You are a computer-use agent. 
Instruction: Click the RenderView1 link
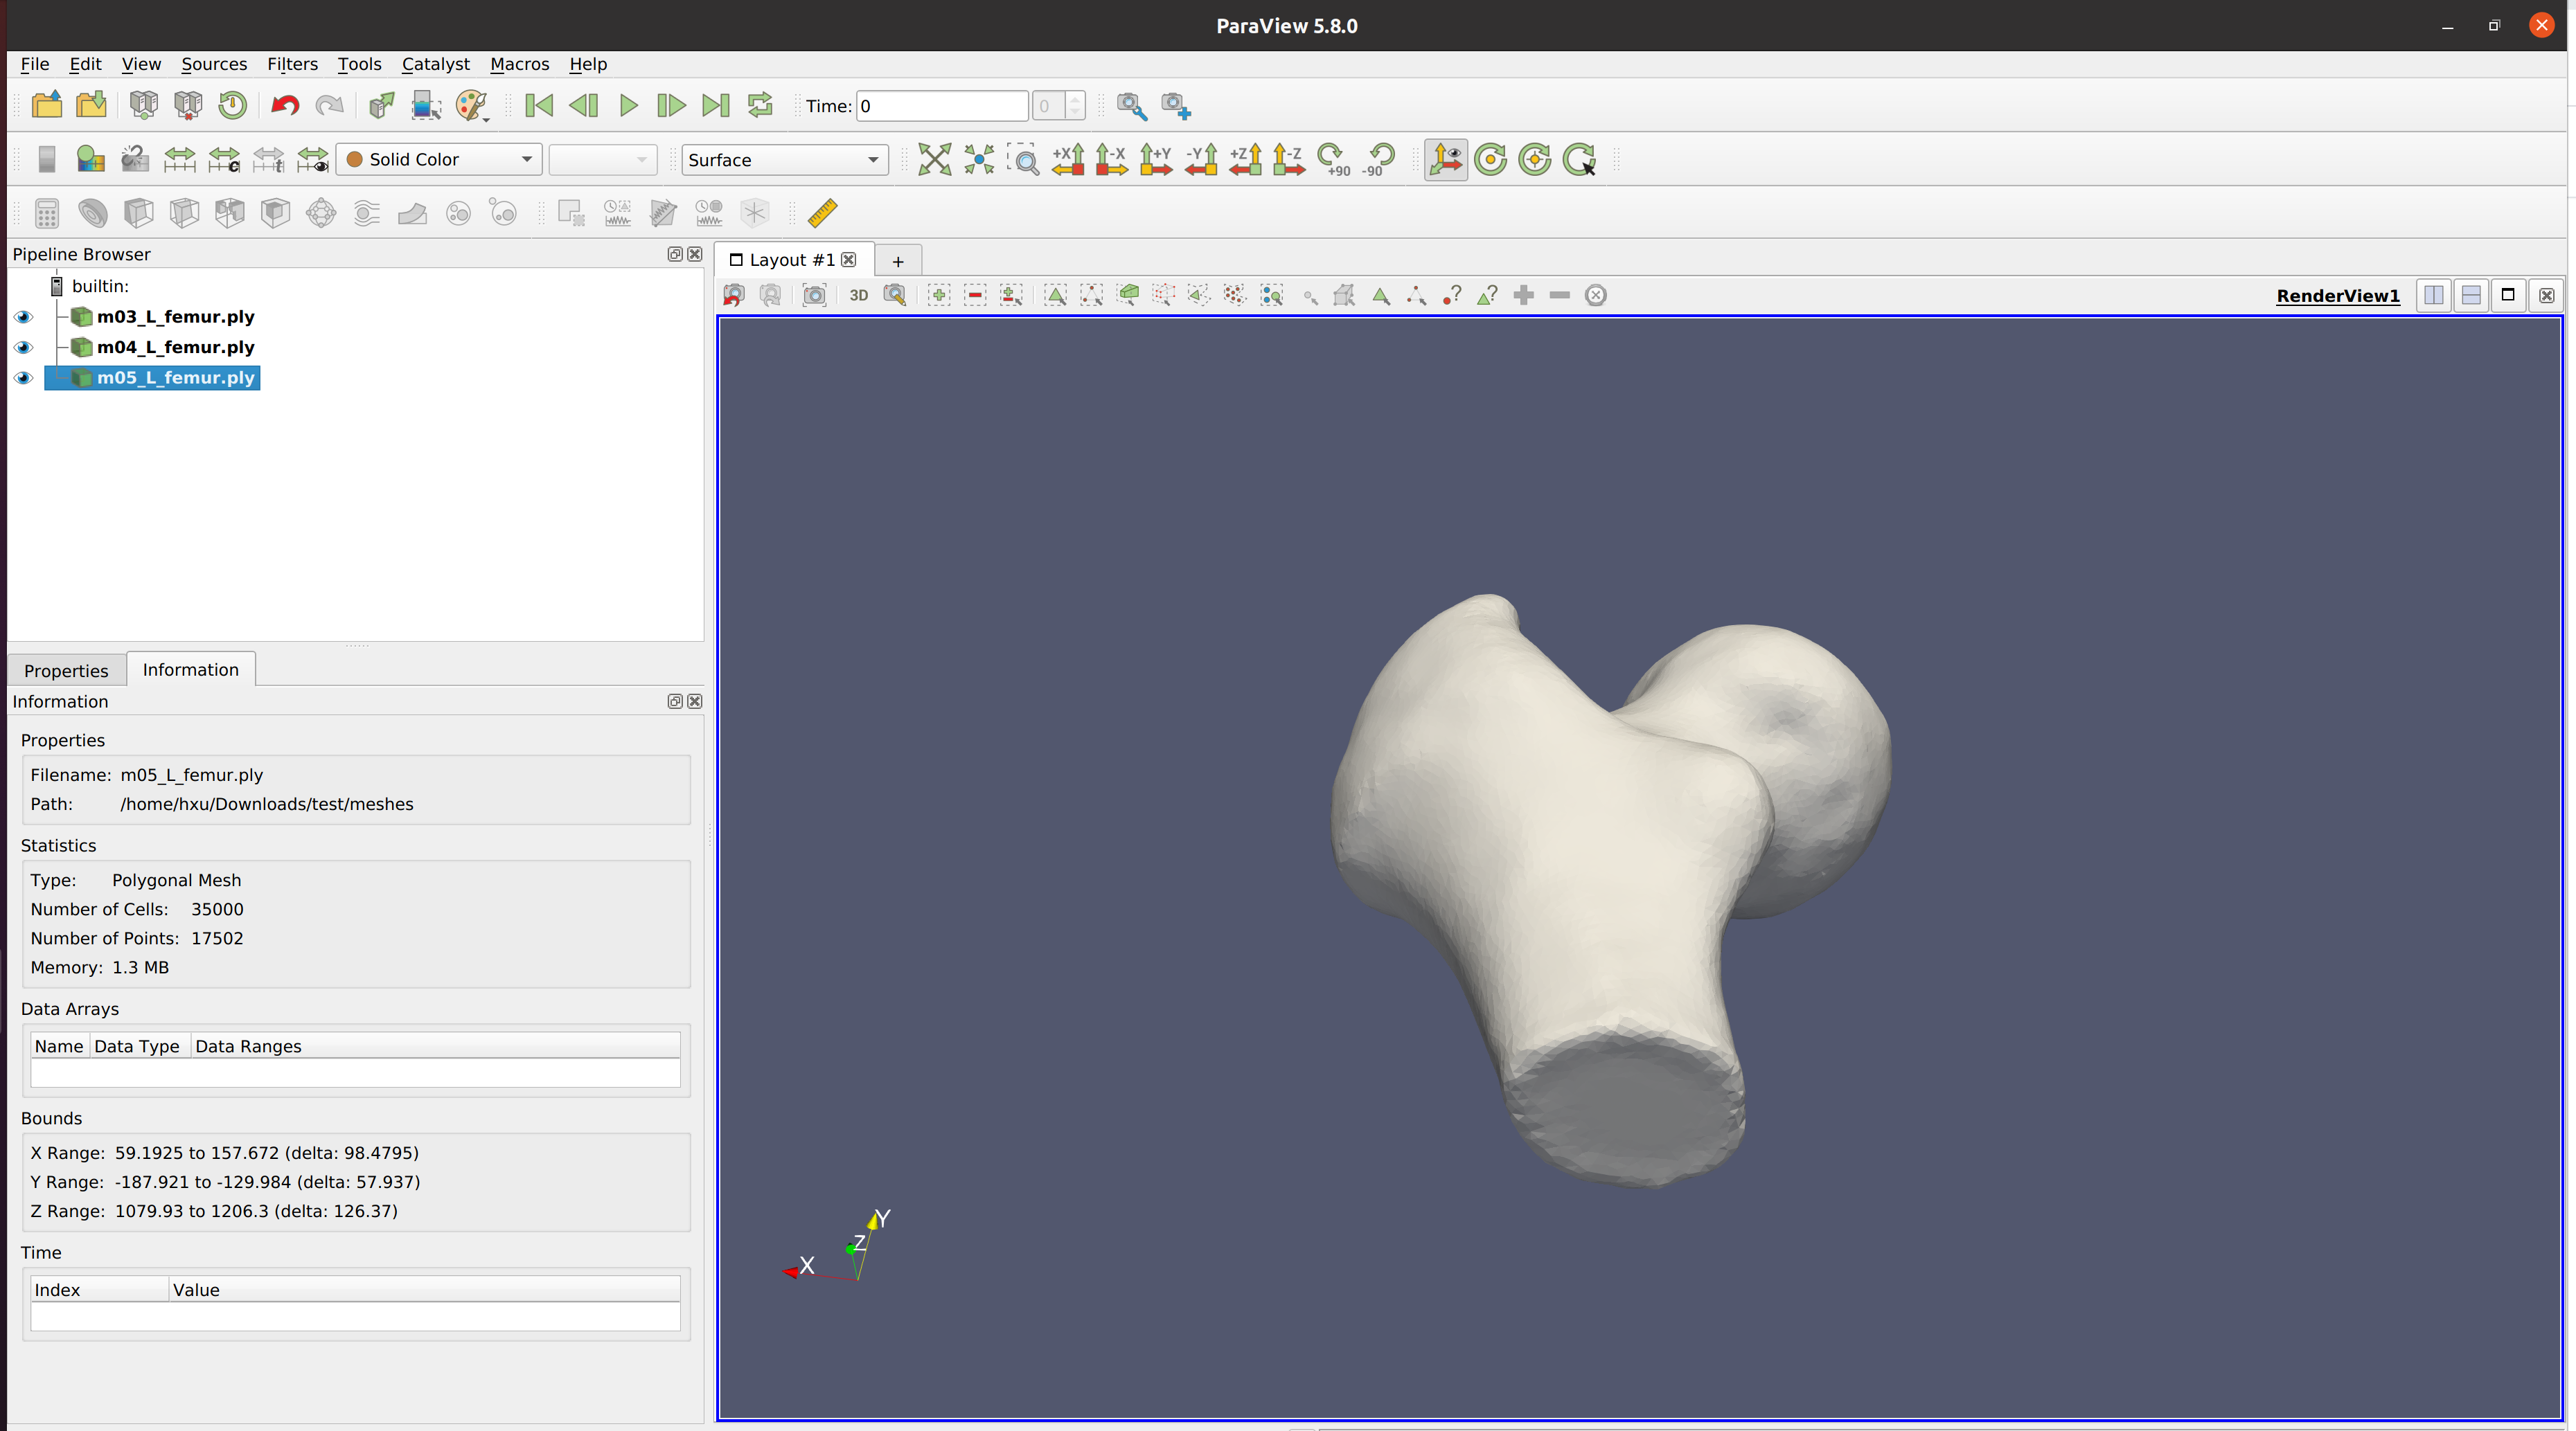tap(2337, 295)
